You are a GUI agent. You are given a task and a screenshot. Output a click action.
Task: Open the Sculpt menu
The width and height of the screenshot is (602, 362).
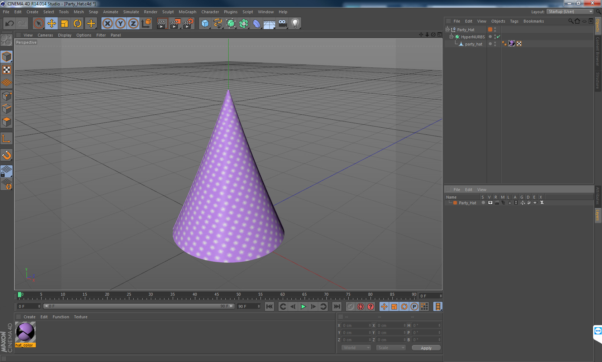tap(168, 12)
